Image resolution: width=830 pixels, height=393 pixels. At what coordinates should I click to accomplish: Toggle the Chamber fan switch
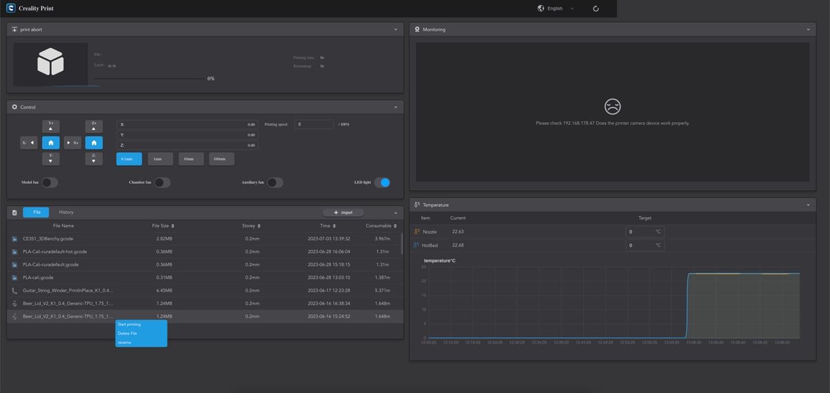163,182
